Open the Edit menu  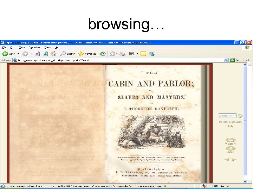tap(13, 47)
